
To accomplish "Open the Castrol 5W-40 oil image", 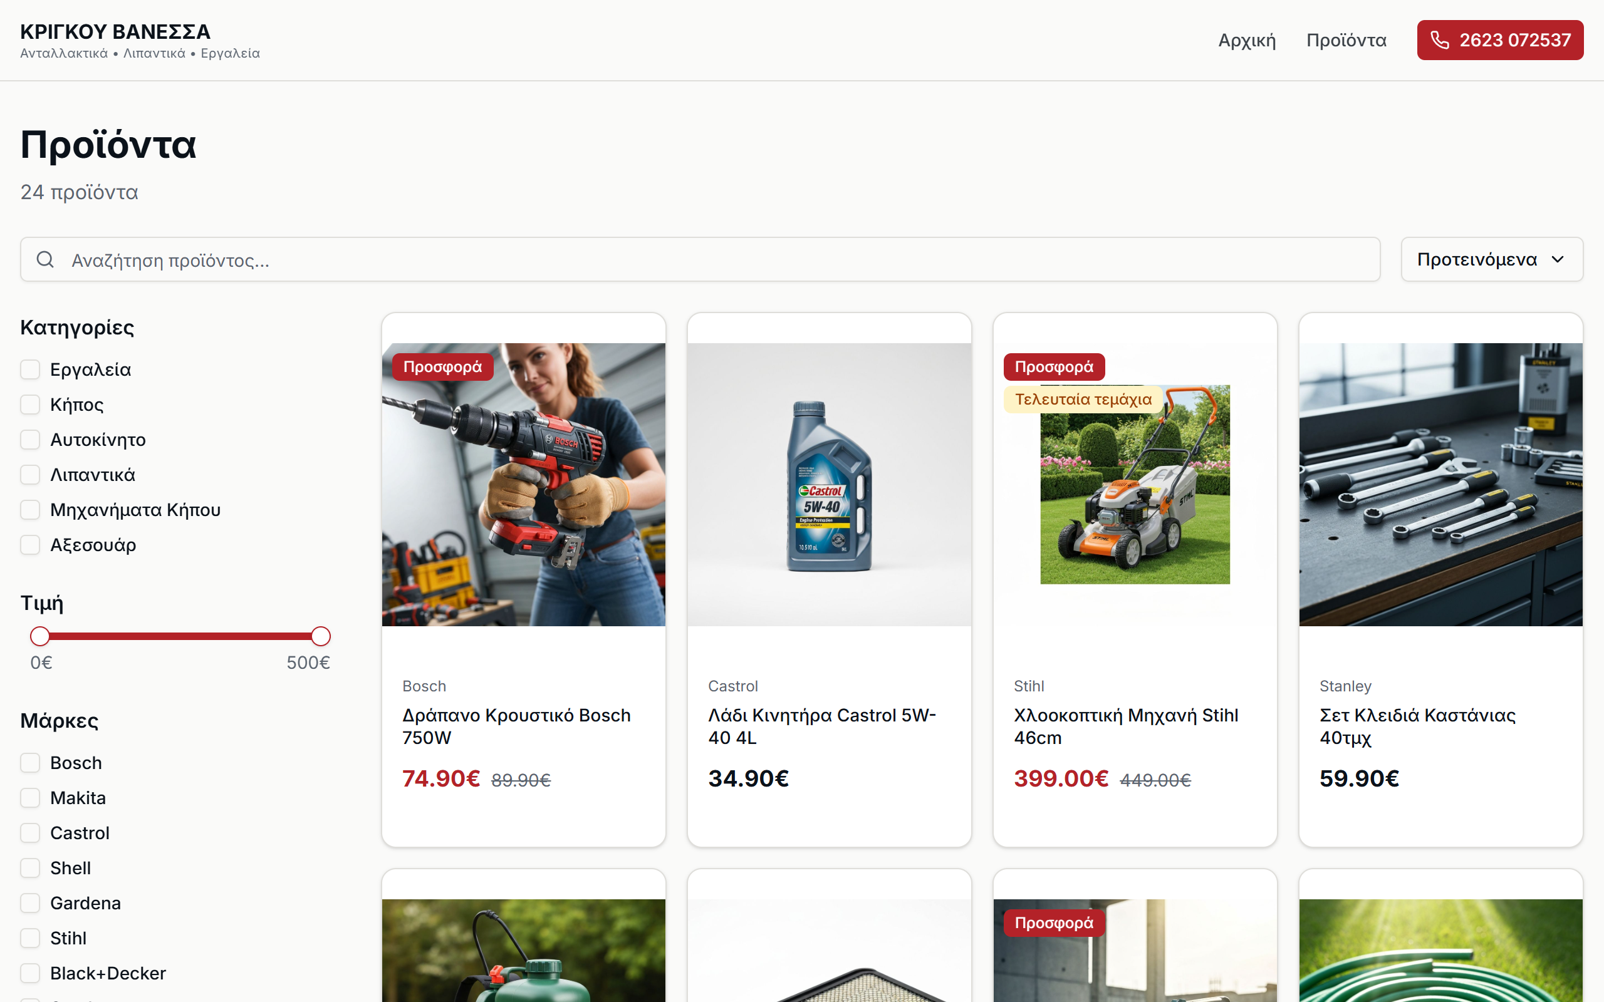I will click(x=829, y=485).
